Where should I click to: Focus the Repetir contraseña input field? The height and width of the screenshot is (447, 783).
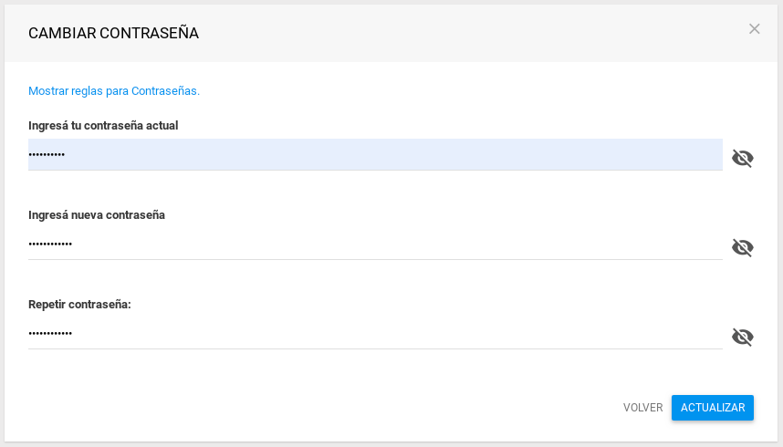[375, 333]
